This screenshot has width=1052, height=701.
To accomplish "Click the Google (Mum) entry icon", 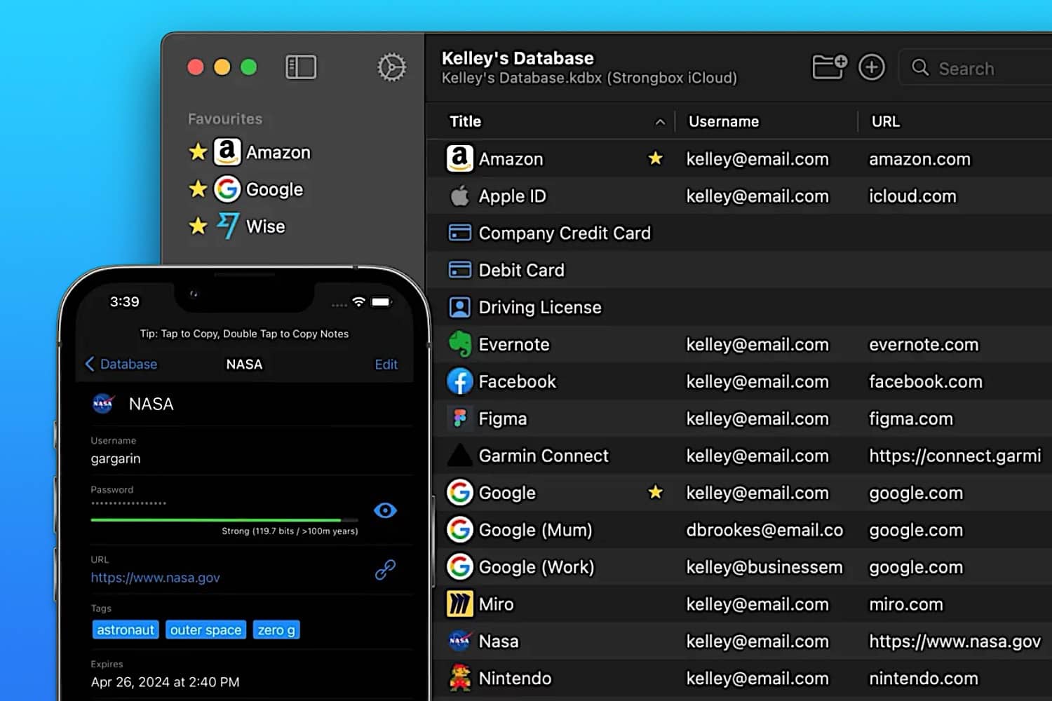I will pos(460,530).
